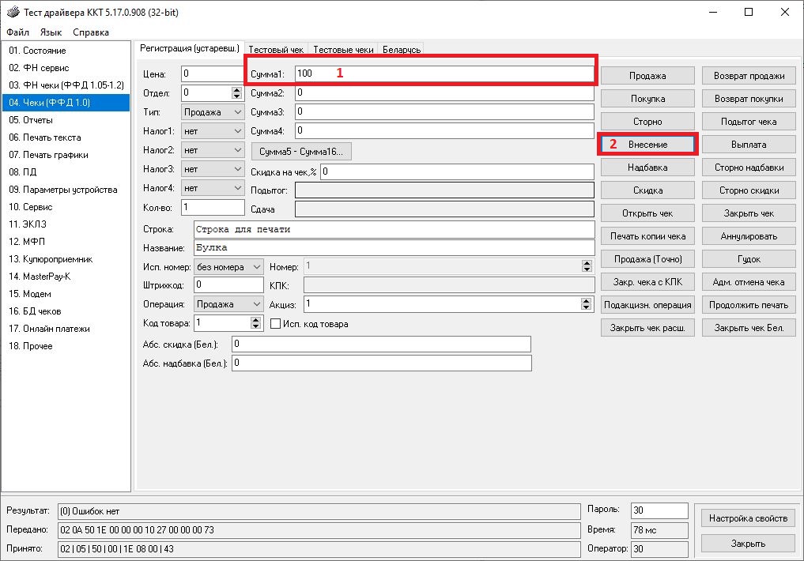Open the 'Справка' menu
The height and width of the screenshot is (561, 804).
[x=91, y=32]
